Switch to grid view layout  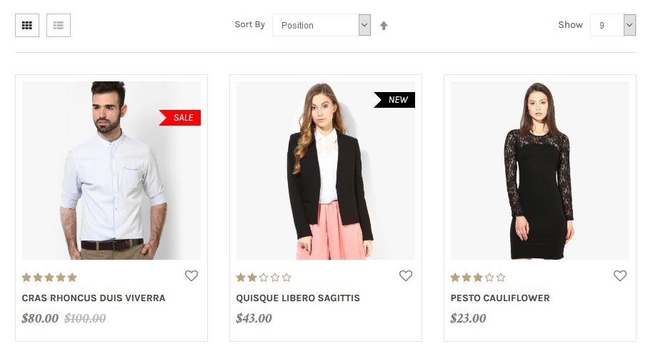click(27, 26)
